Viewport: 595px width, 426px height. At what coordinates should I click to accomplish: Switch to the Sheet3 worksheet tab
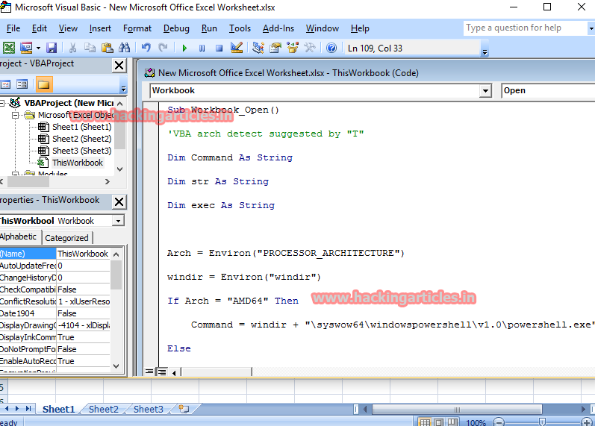pos(148,410)
